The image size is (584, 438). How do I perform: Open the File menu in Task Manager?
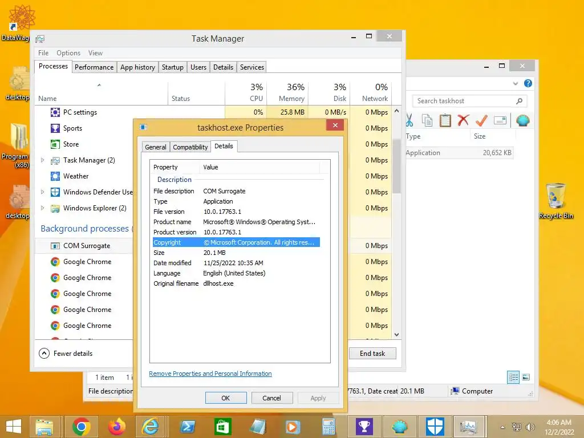tap(43, 53)
